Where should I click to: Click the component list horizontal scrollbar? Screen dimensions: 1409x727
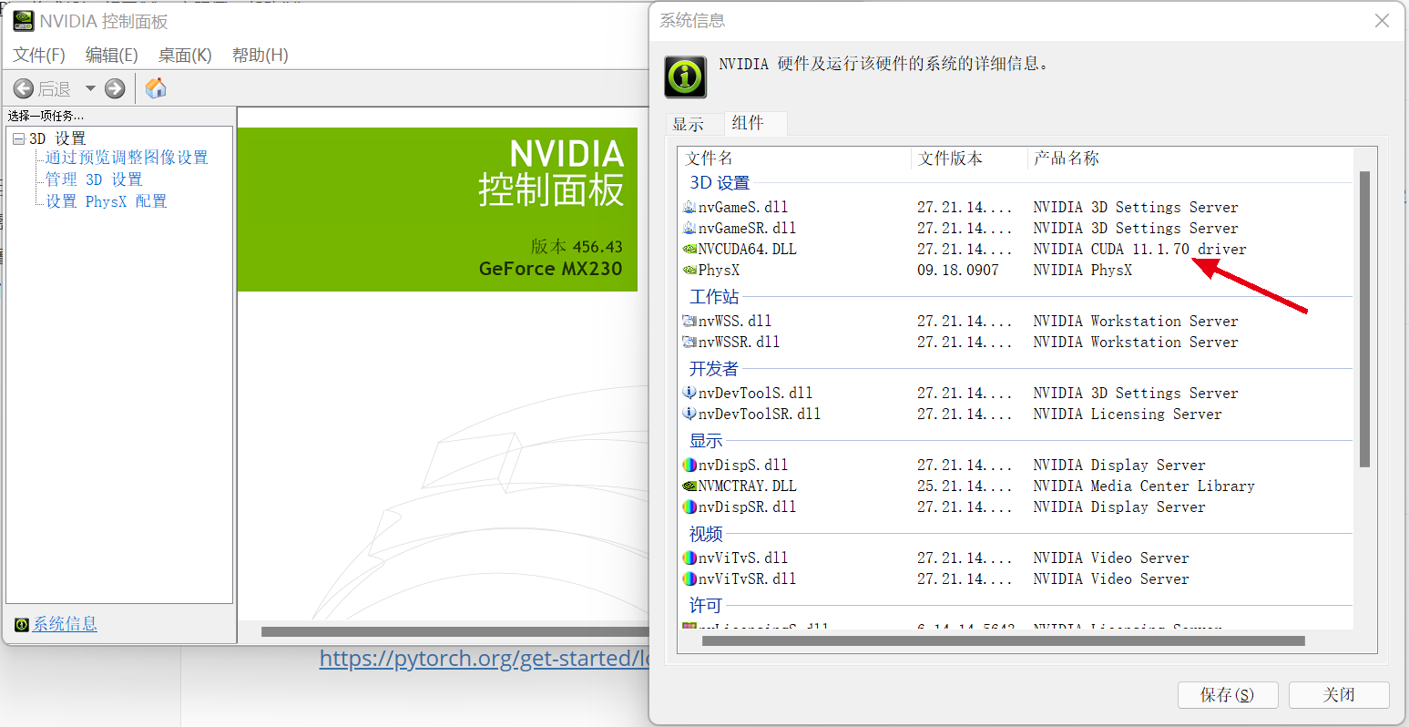click(x=1003, y=641)
